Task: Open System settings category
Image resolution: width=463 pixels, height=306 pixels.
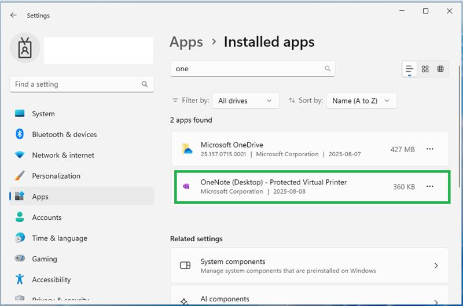Action: point(82,113)
